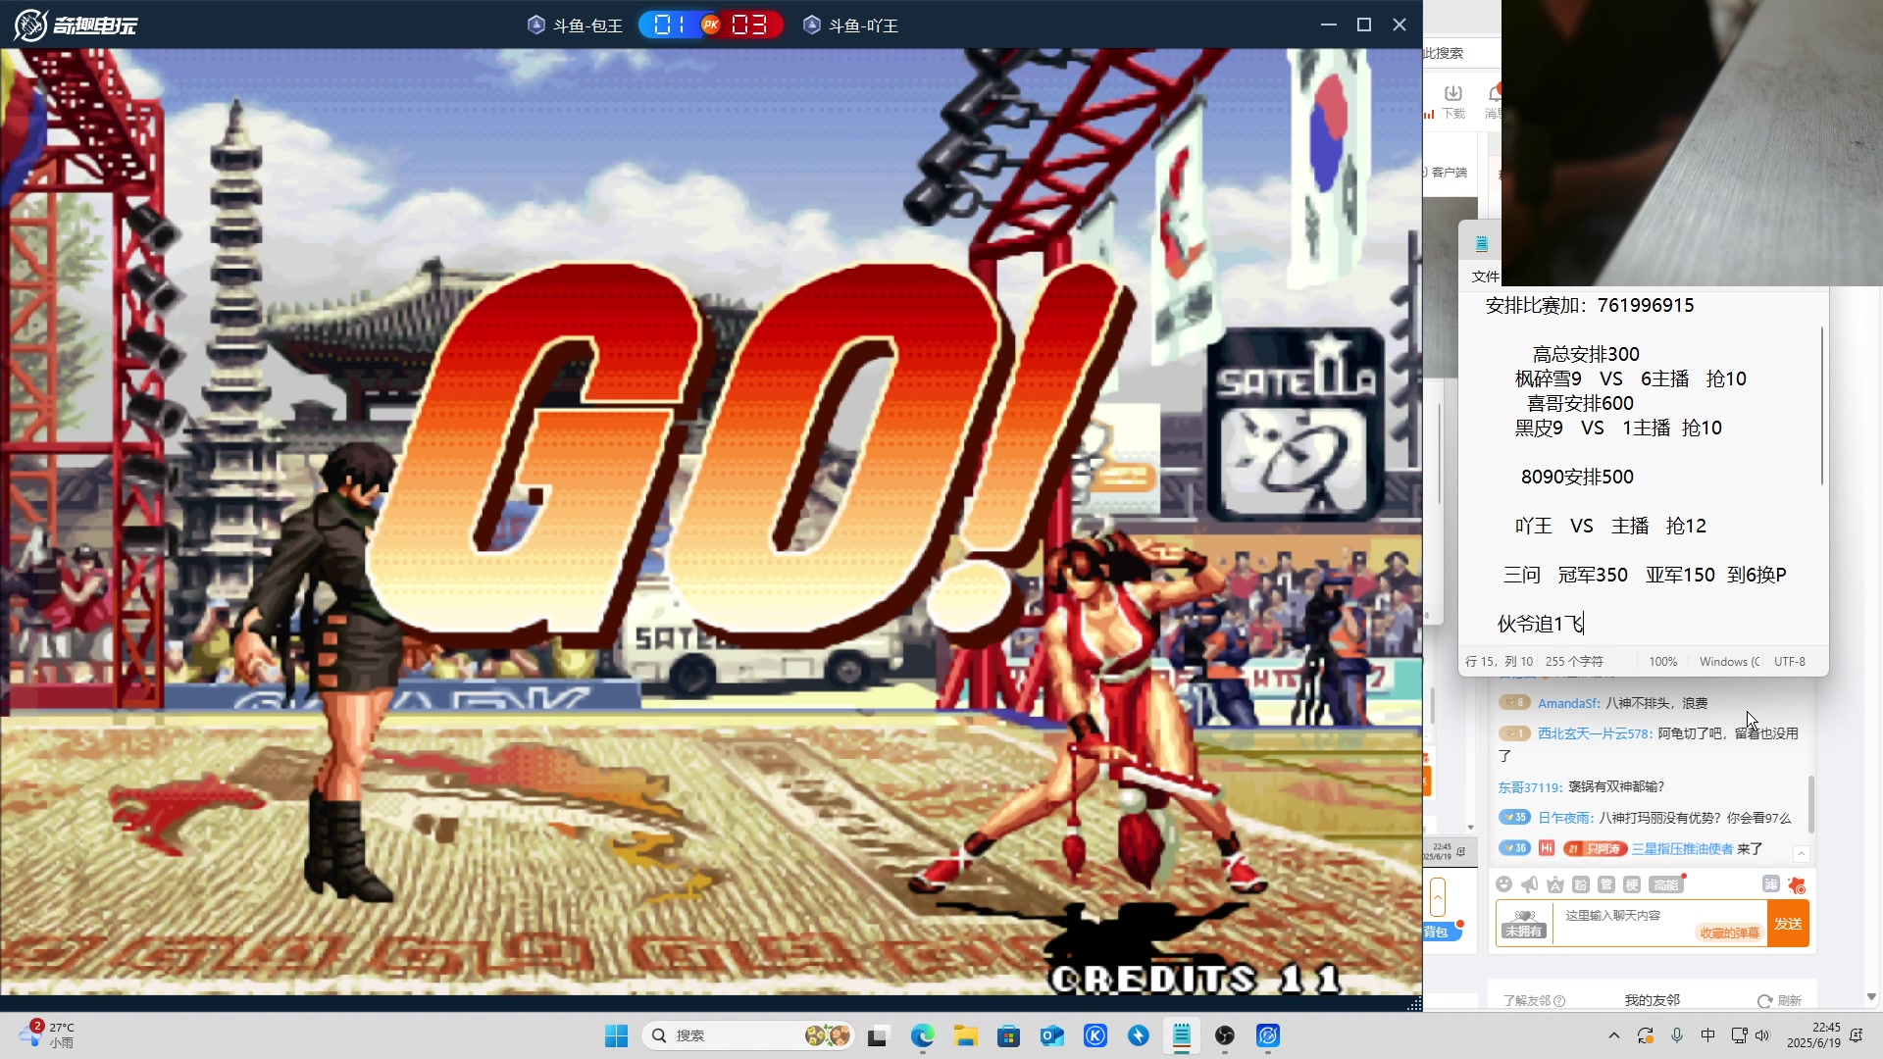Click the Notepad vertical scrollbar
The height and width of the screenshot is (1059, 1883).
1822,407
